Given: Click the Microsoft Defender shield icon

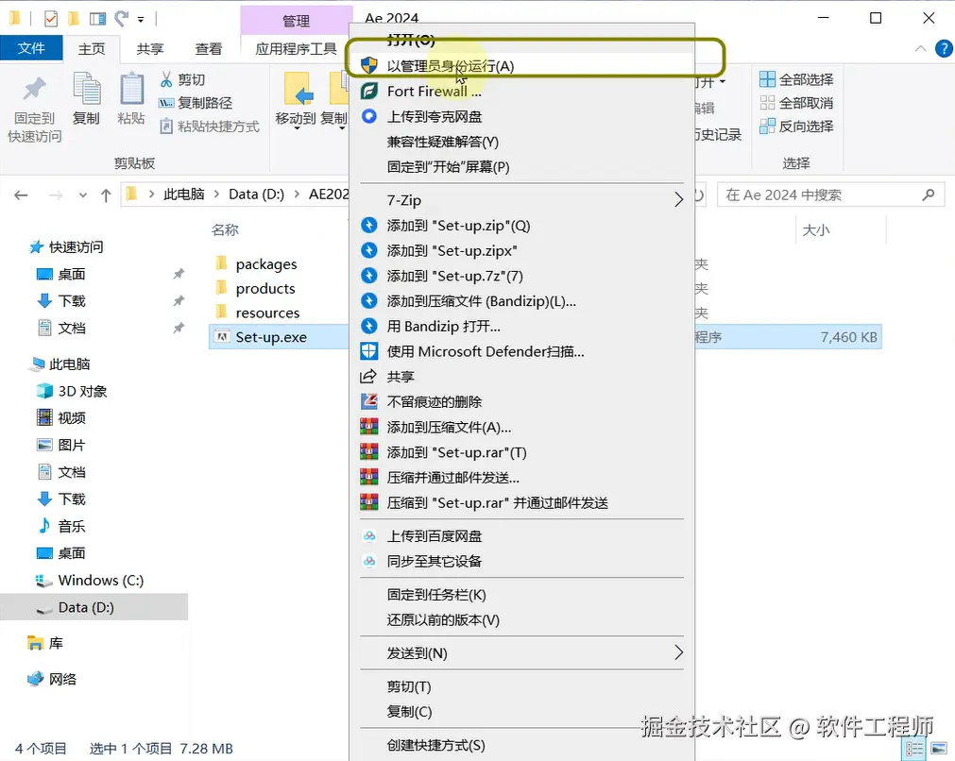Looking at the screenshot, I should point(369,351).
